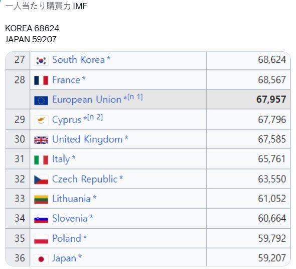The height and width of the screenshot is (269, 296).
Task: Click the France flag icon
Action: coord(41,80)
